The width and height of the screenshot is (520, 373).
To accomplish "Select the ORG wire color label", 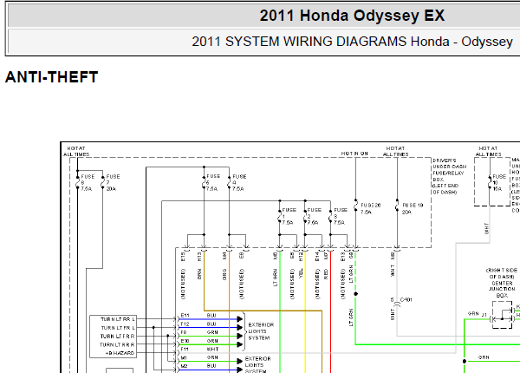I will click(224, 274).
